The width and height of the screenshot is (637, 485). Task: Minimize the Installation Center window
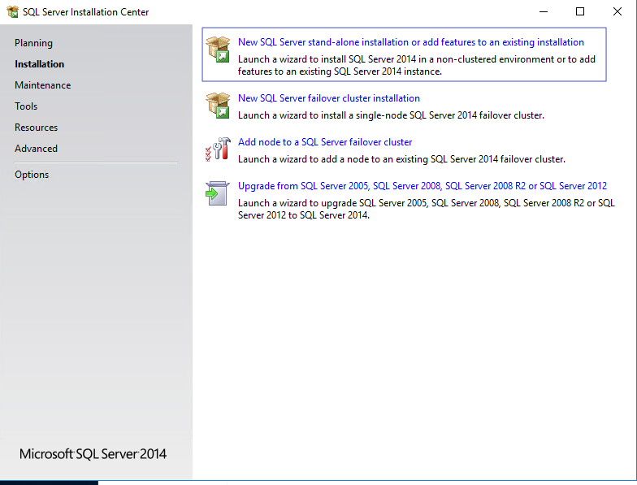544,11
